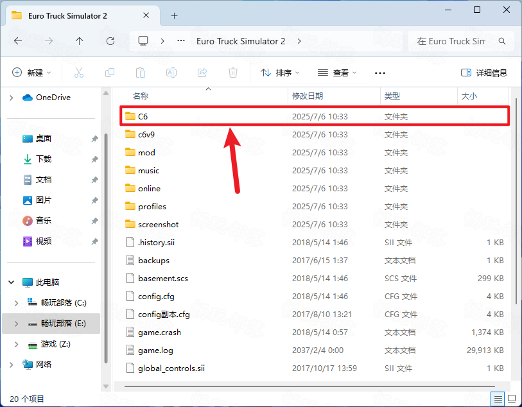Toggle the 详细信息 details pane
The width and height of the screenshot is (522, 407).
[483, 73]
